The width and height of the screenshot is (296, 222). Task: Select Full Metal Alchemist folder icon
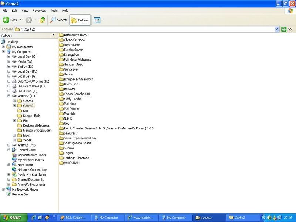61,60
